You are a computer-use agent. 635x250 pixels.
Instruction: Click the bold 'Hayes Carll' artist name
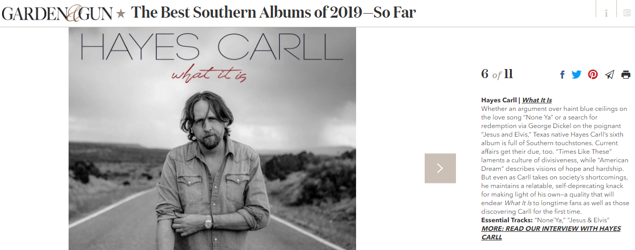point(499,100)
